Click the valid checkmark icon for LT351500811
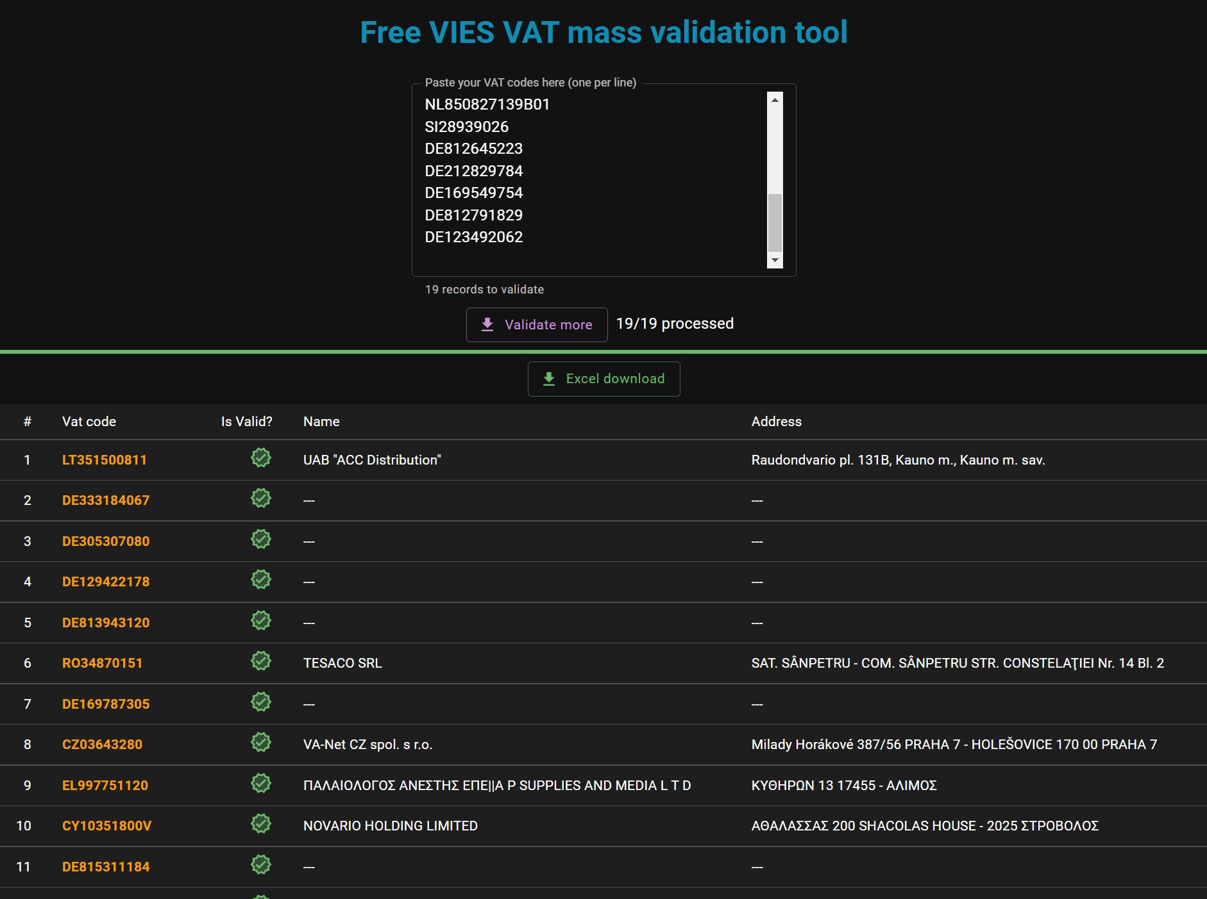Image resolution: width=1207 pixels, height=899 pixels. pos(260,458)
